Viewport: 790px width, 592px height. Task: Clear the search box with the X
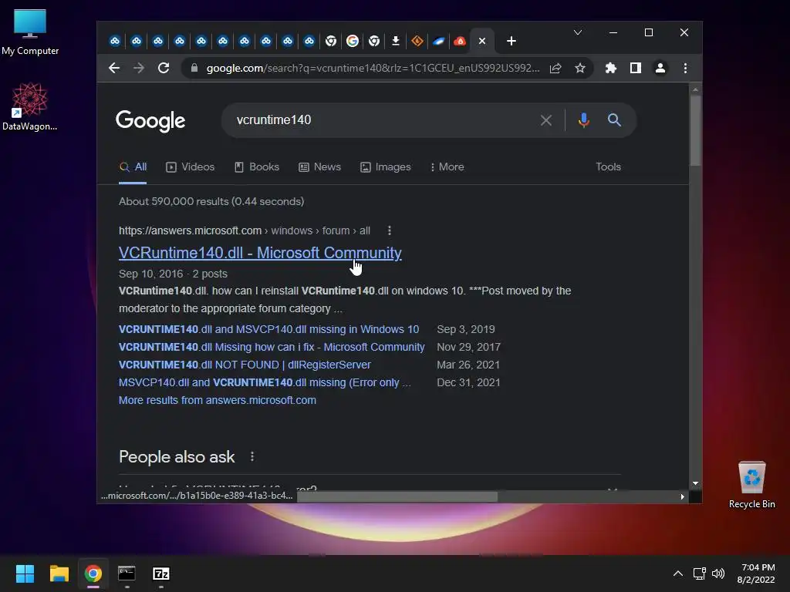coord(546,119)
